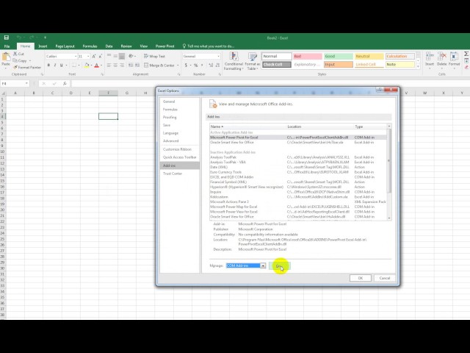Click Center alignment icon
This screenshot has height=353, width=470.
click(115, 65)
